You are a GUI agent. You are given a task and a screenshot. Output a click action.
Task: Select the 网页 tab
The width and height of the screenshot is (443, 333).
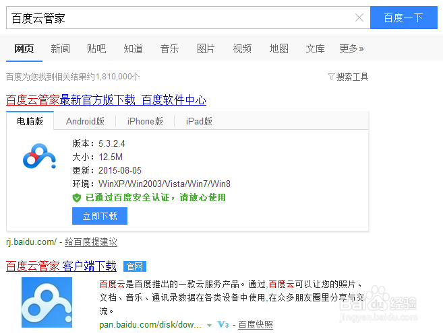(24, 49)
